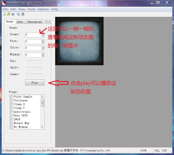
Task: Switch to the Info tab
Action: (x=21, y=22)
